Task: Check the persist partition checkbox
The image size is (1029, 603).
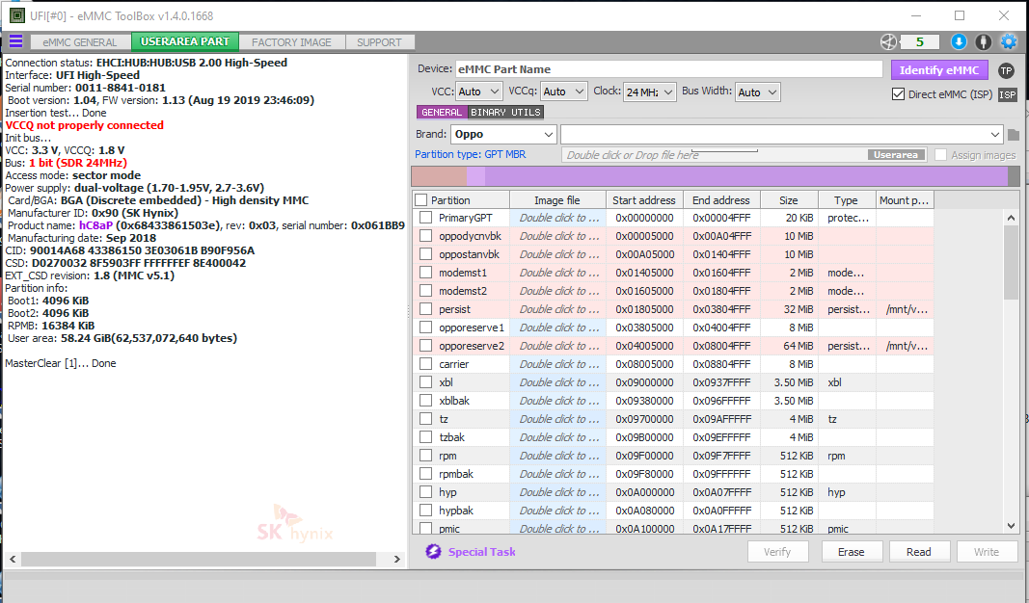Action: (426, 309)
